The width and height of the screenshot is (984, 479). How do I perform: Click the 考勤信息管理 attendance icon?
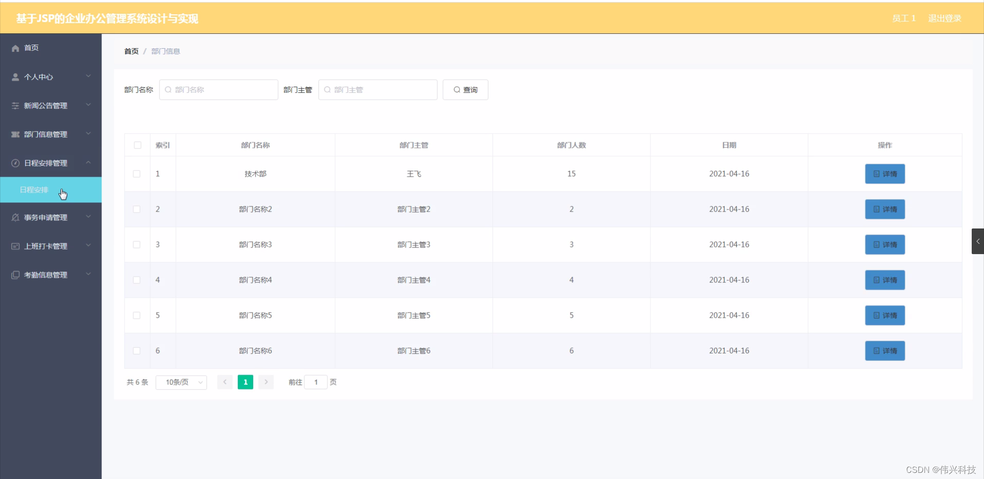[14, 275]
